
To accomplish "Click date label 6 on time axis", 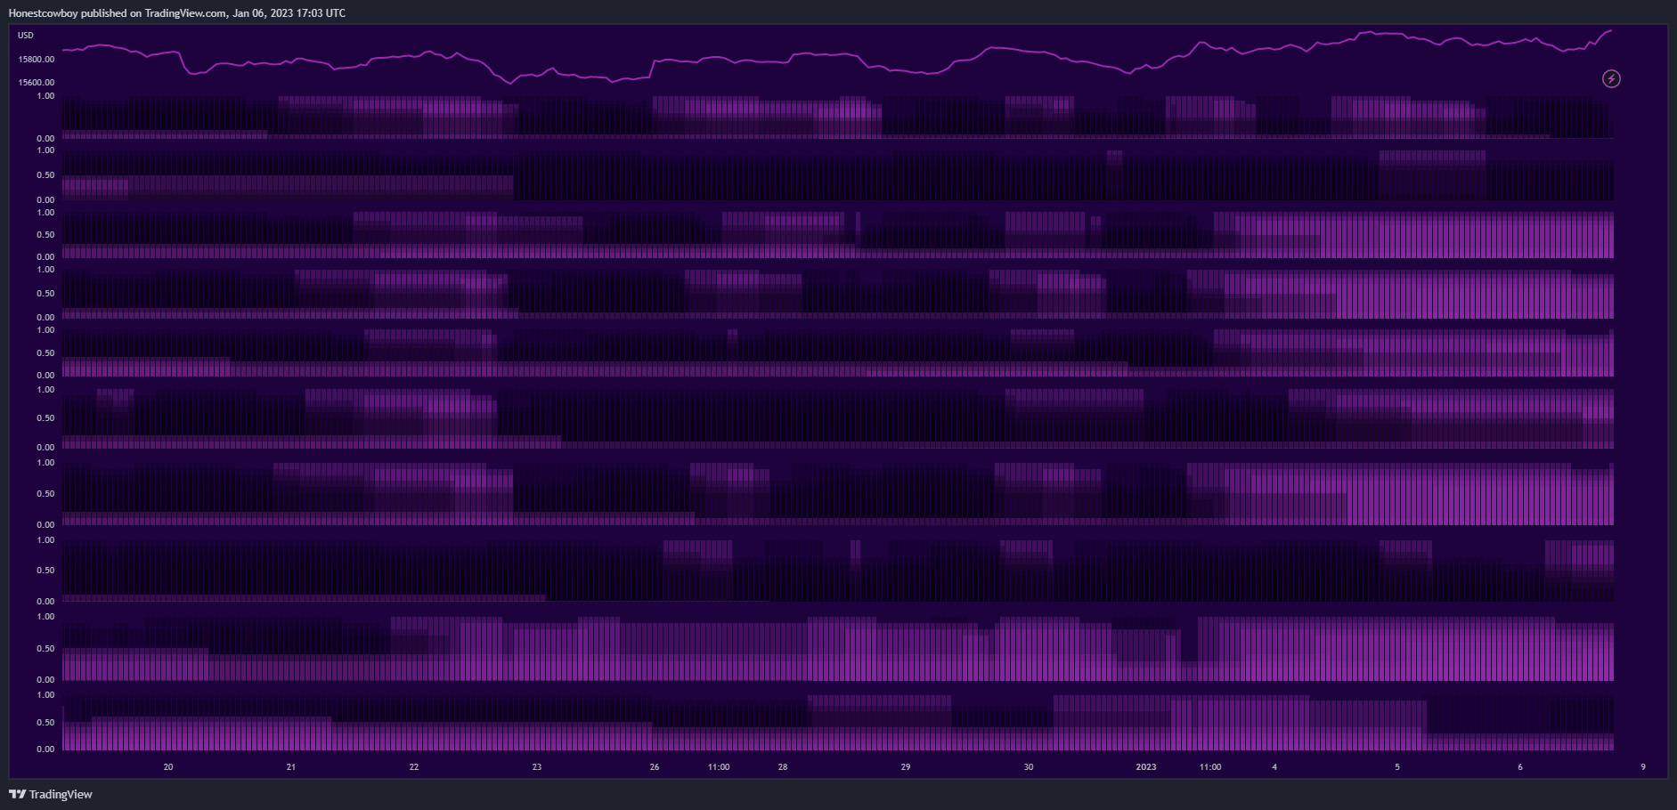I will pyautogui.click(x=1520, y=766).
